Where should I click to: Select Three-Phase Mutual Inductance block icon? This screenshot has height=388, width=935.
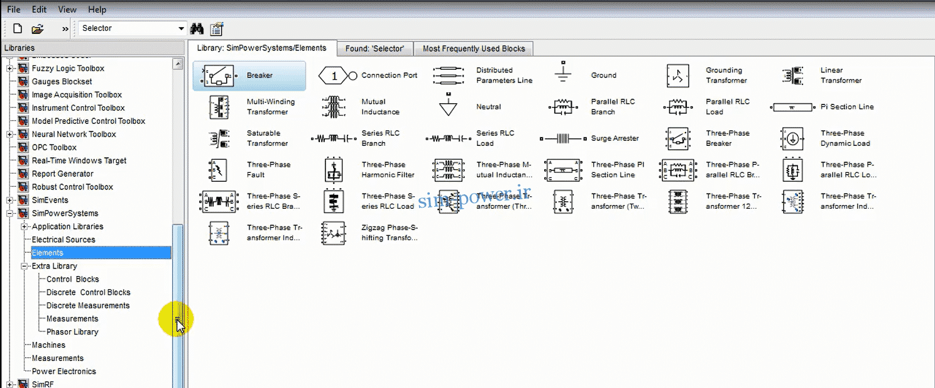[448, 170]
